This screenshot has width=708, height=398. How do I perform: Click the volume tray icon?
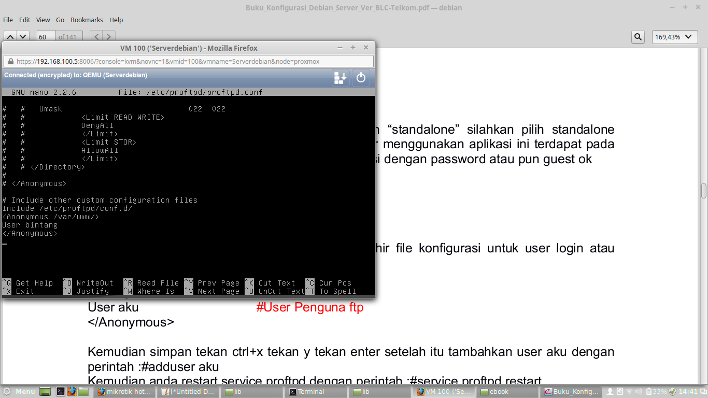click(639, 392)
